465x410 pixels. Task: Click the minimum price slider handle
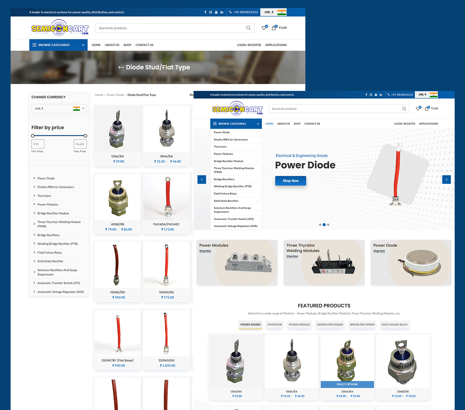pyautogui.click(x=33, y=136)
